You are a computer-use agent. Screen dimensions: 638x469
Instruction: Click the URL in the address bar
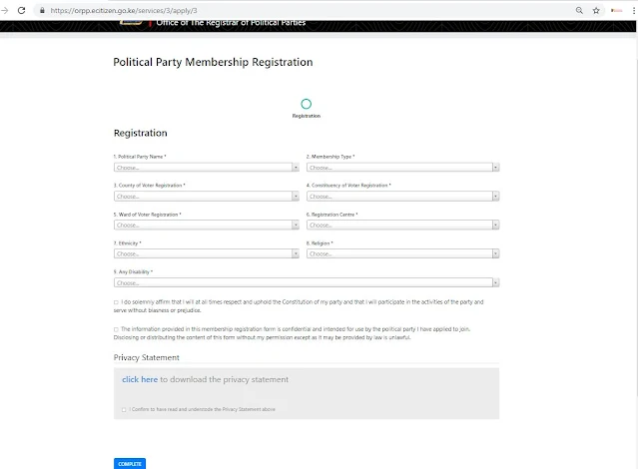pyautogui.click(x=124, y=11)
